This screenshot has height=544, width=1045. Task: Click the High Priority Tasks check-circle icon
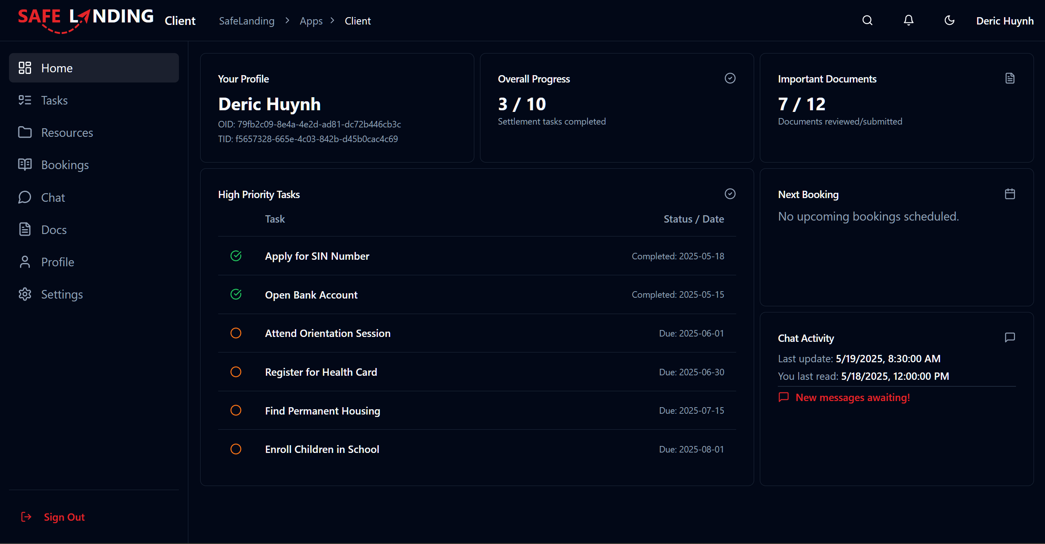pyautogui.click(x=730, y=194)
